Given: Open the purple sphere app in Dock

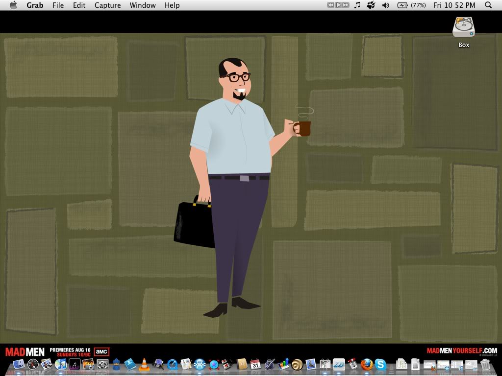Looking at the screenshot, I should click(x=158, y=364).
